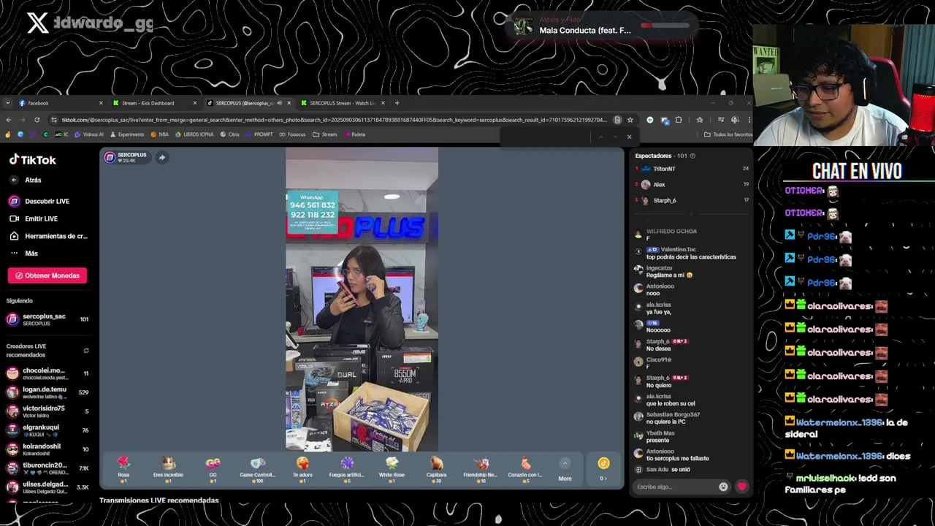Click the TikTok logo in the sidebar
The height and width of the screenshot is (526, 935).
[32, 159]
